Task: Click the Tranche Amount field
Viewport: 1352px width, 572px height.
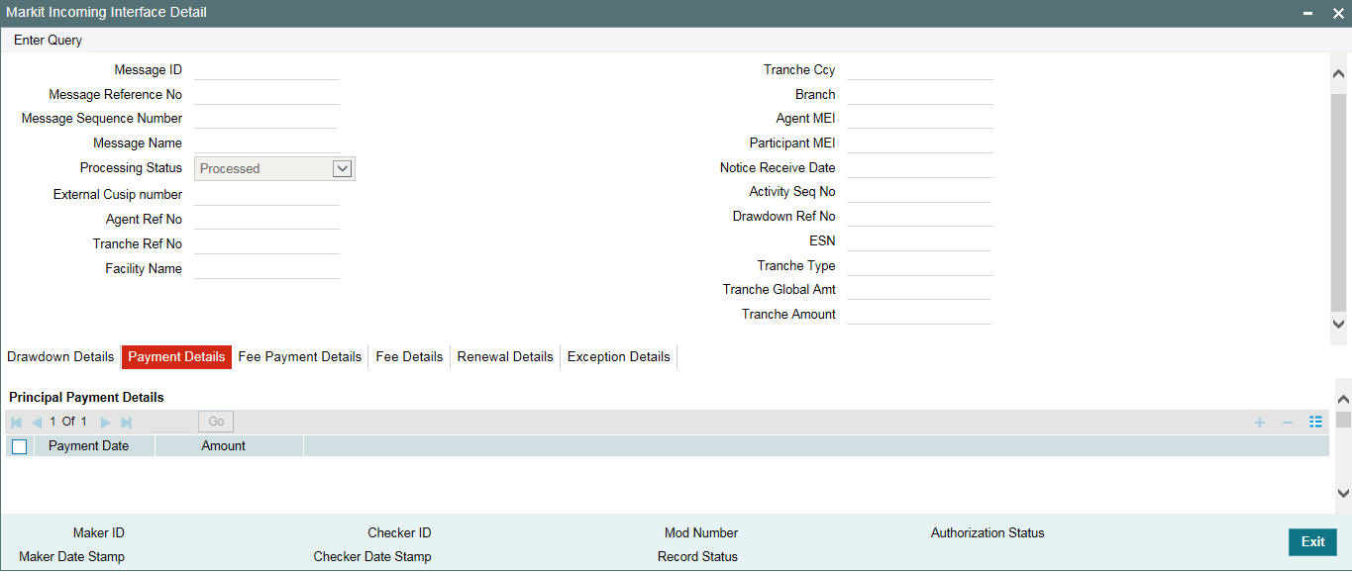Action: pos(919,314)
